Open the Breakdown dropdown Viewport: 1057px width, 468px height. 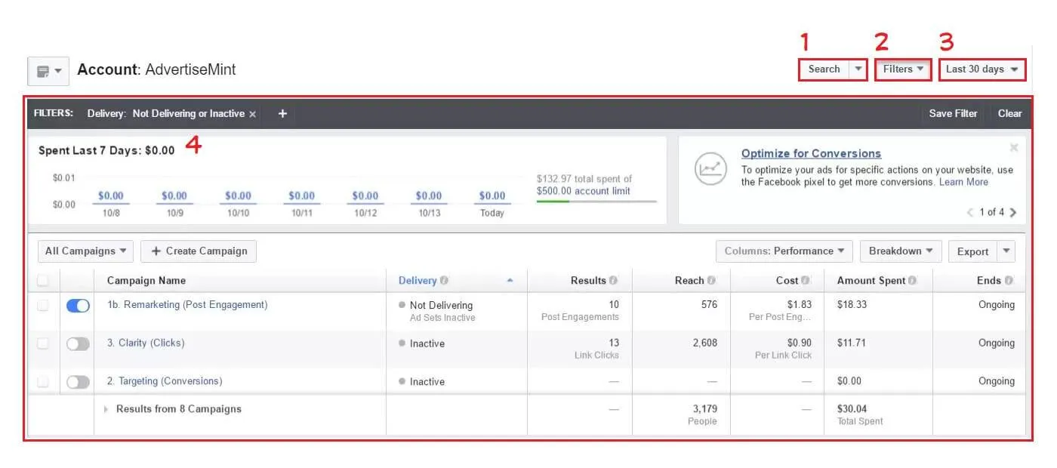tap(900, 251)
